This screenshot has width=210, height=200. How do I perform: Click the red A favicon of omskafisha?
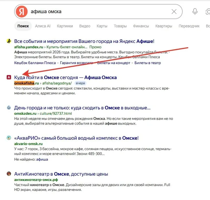point(9,77)
